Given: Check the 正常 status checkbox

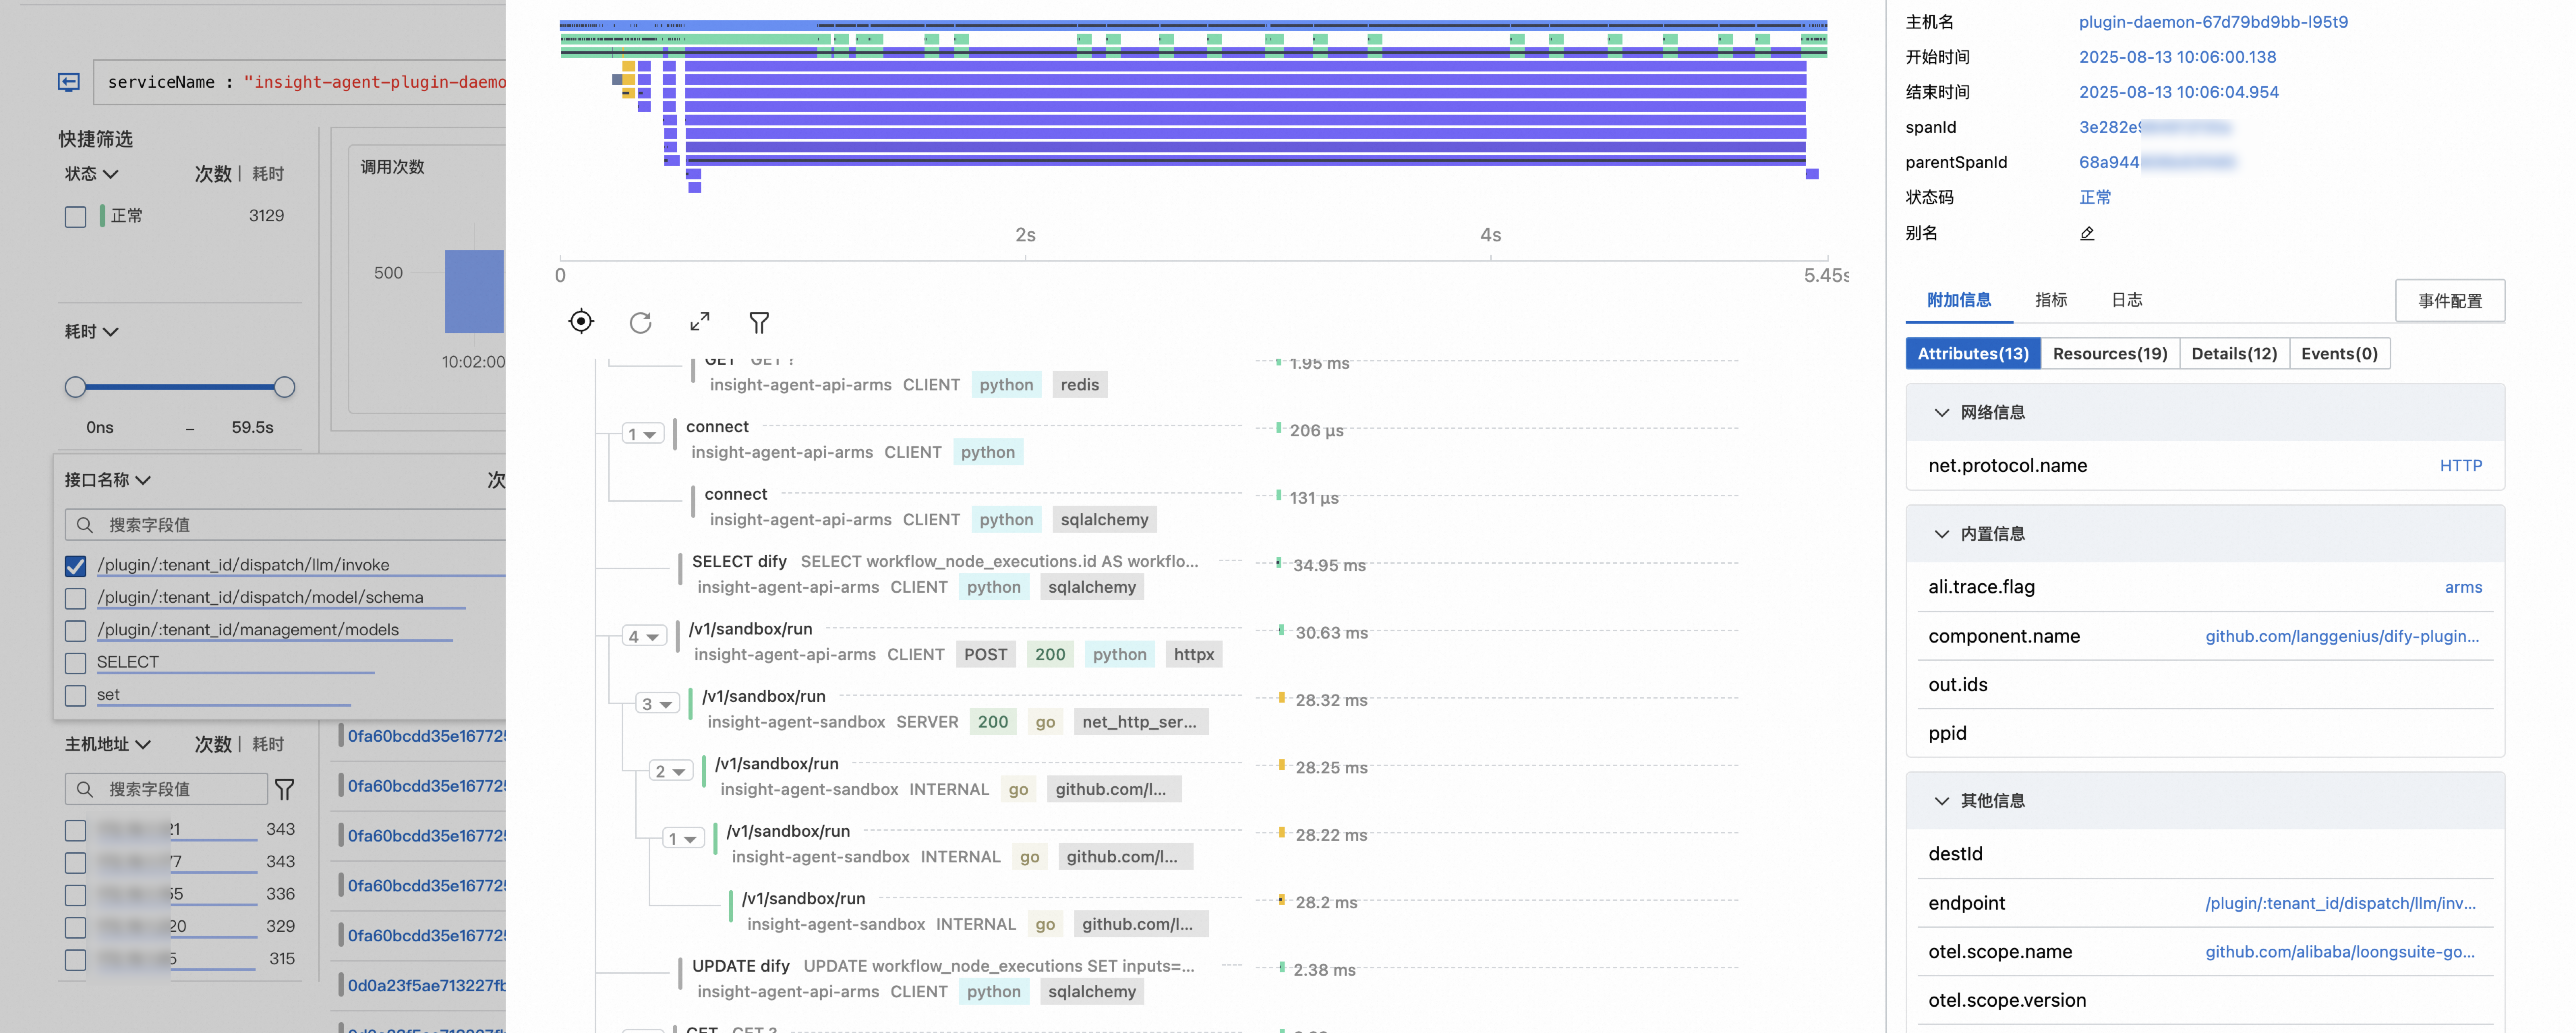Looking at the screenshot, I should point(76,217).
